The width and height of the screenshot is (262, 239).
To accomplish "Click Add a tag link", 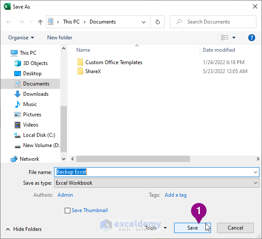I will point(175,195).
